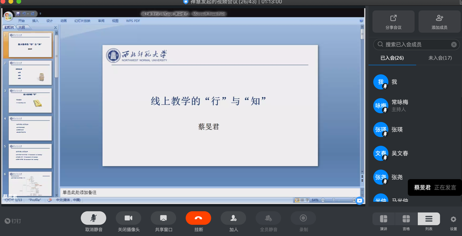
Task: Select slide 6 thumbnail
Action: click(30, 184)
